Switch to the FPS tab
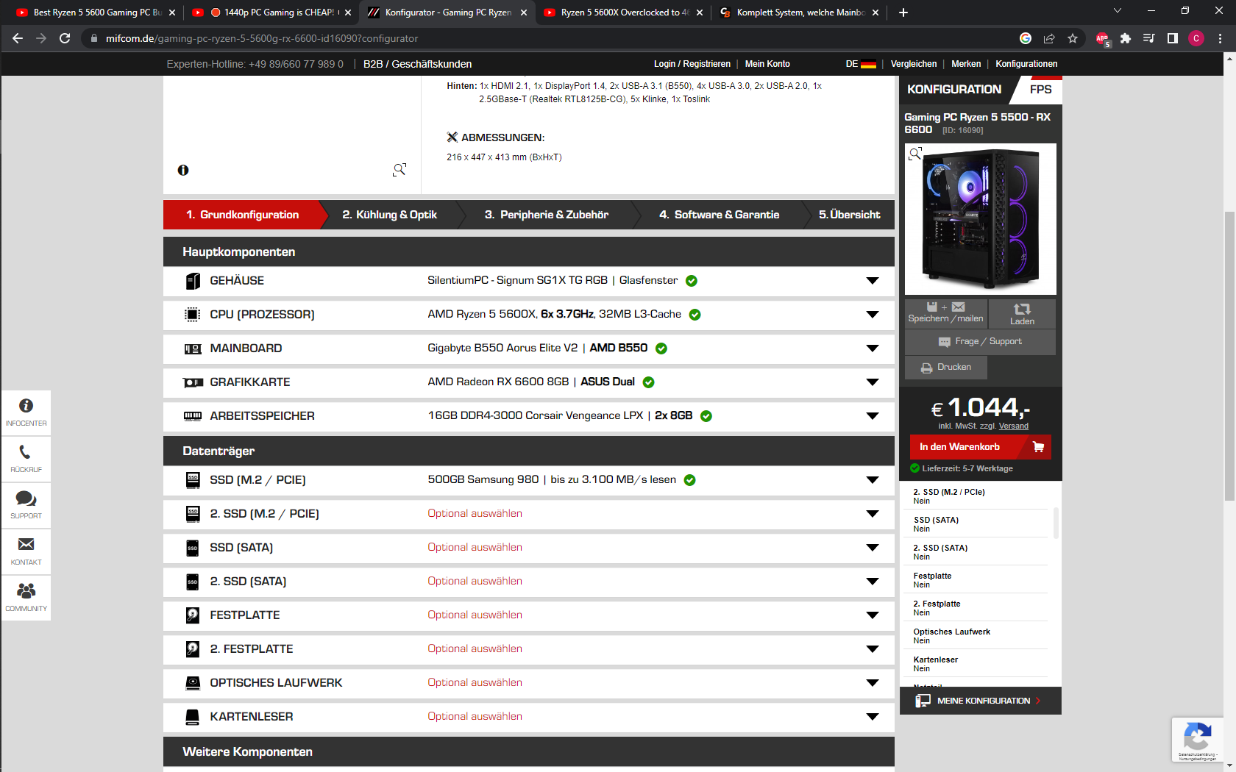Screen dimensions: 1236x772 1040,89
